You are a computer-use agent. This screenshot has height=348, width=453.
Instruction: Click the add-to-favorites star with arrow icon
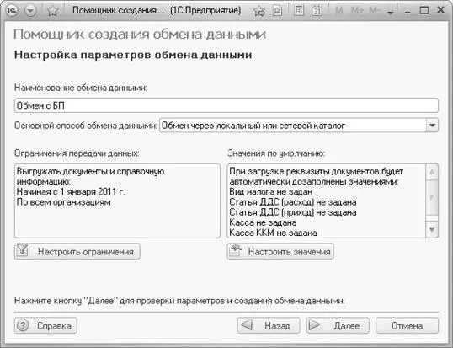click(x=259, y=11)
